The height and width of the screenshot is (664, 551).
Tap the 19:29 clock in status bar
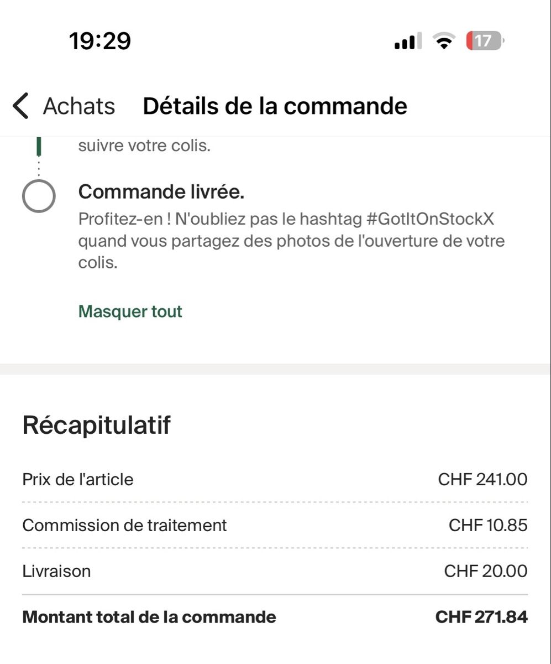100,41
